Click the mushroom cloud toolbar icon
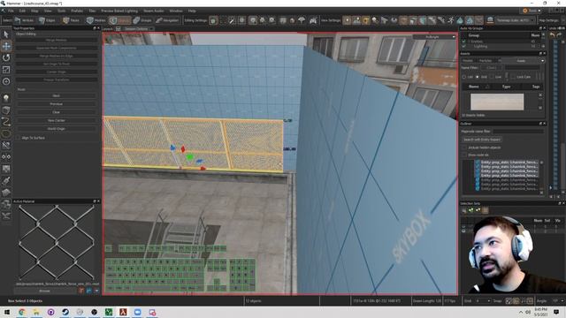This screenshot has width=566, height=318. coord(302,20)
